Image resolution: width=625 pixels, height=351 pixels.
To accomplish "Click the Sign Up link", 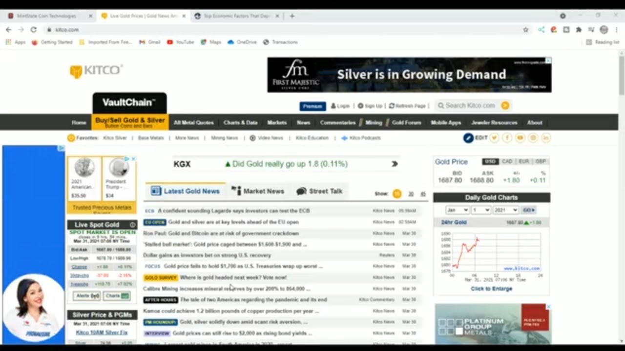I will point(370,106).
